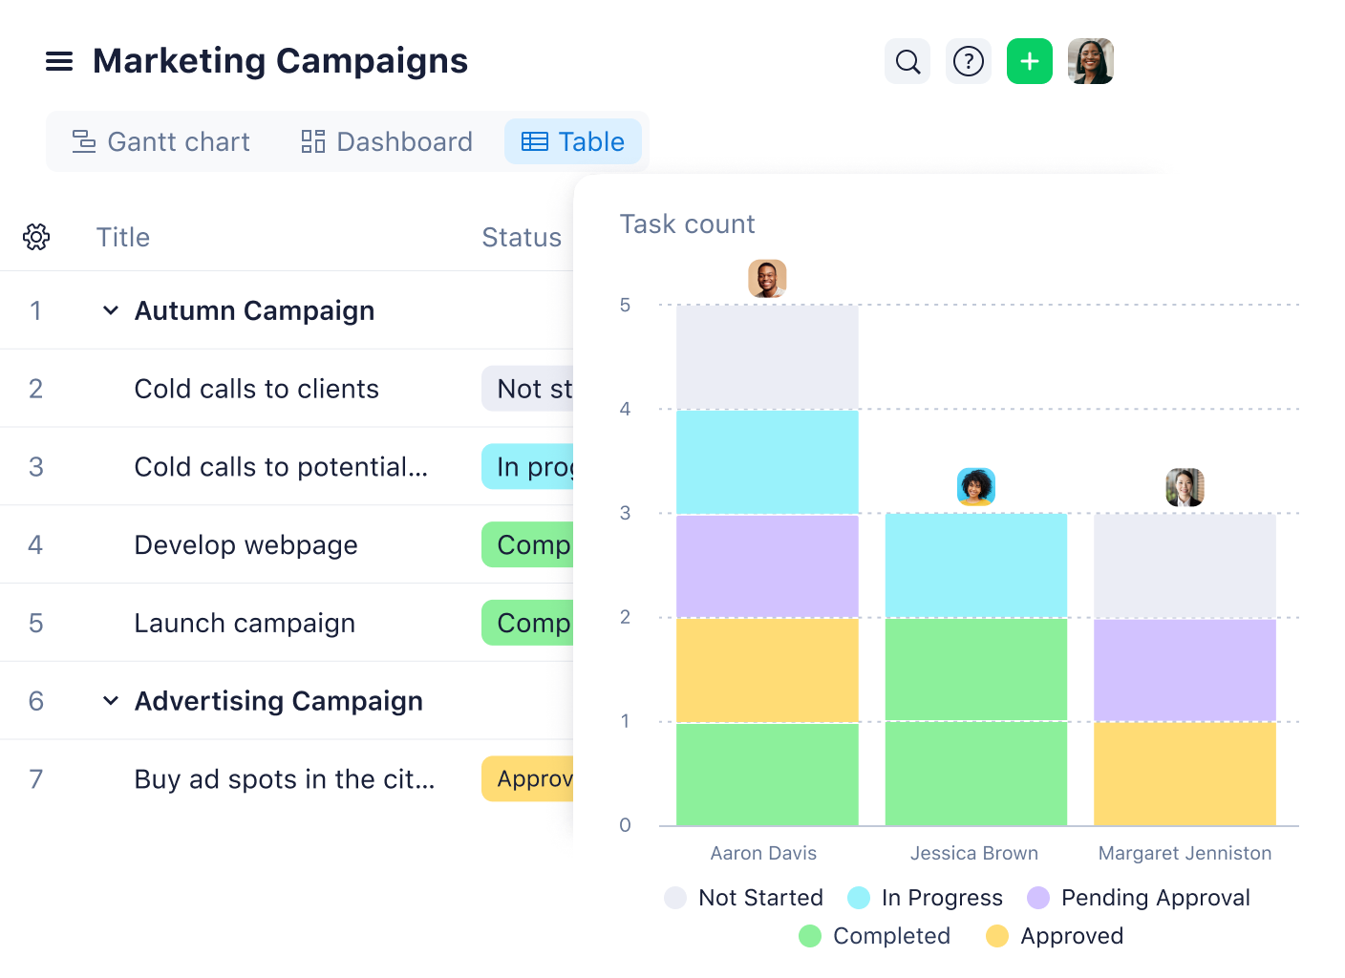Switch to the Dashboard tab

click(387, 142)
